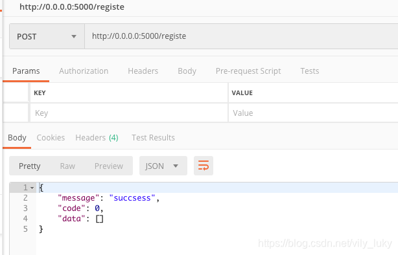Click the KEY column header
Image resolution: width=398 pixels, height=255 pixels.
pyautogui.click(x=40, y=93)
